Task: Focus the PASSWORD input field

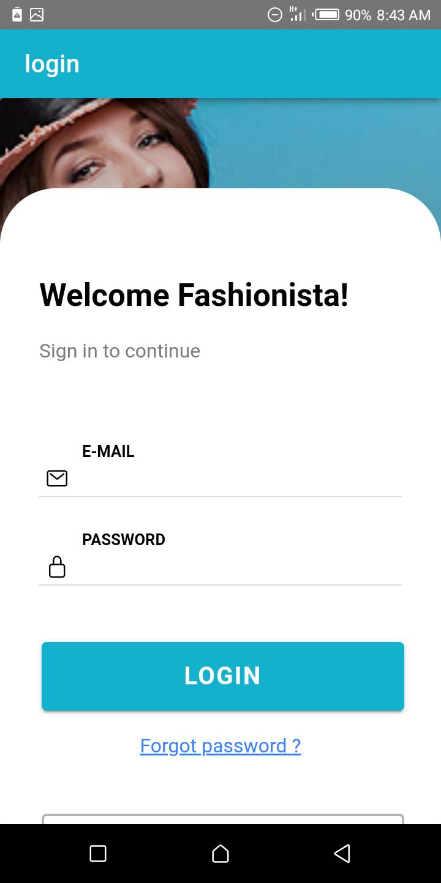Action: [x=239, y=567]
